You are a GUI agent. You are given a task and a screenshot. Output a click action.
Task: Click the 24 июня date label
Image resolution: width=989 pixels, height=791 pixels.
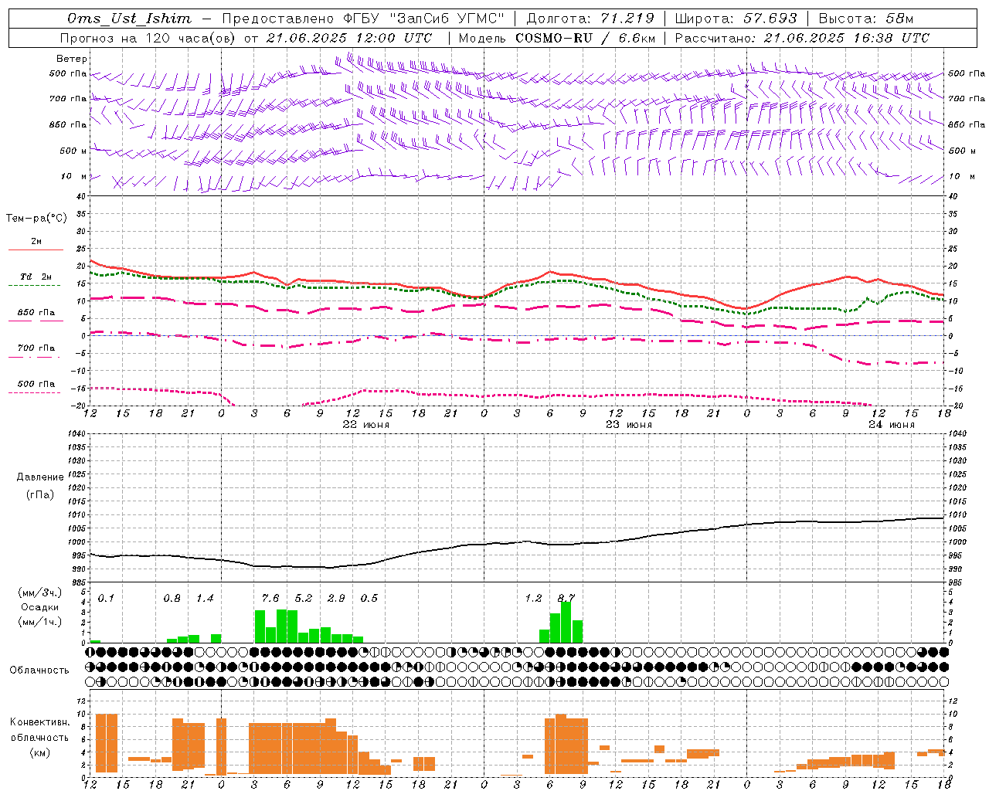click(x=892, y=425)
